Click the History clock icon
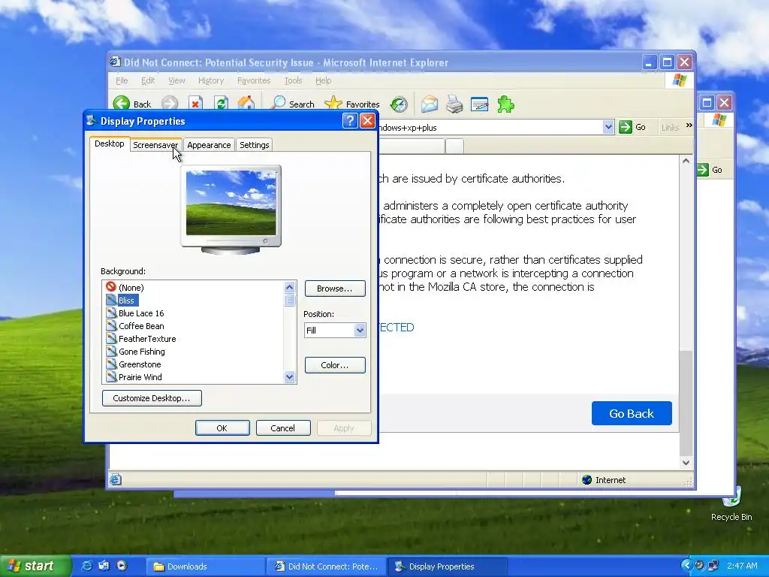This screenshot has width=769, height=577. point(399,104)
